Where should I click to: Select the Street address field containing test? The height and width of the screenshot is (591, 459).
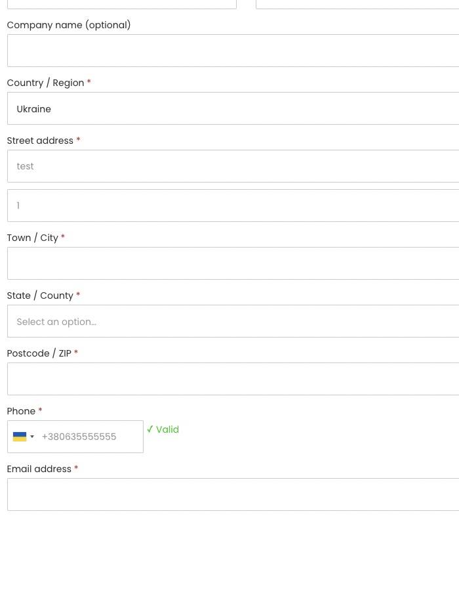[x=233, y=166]
